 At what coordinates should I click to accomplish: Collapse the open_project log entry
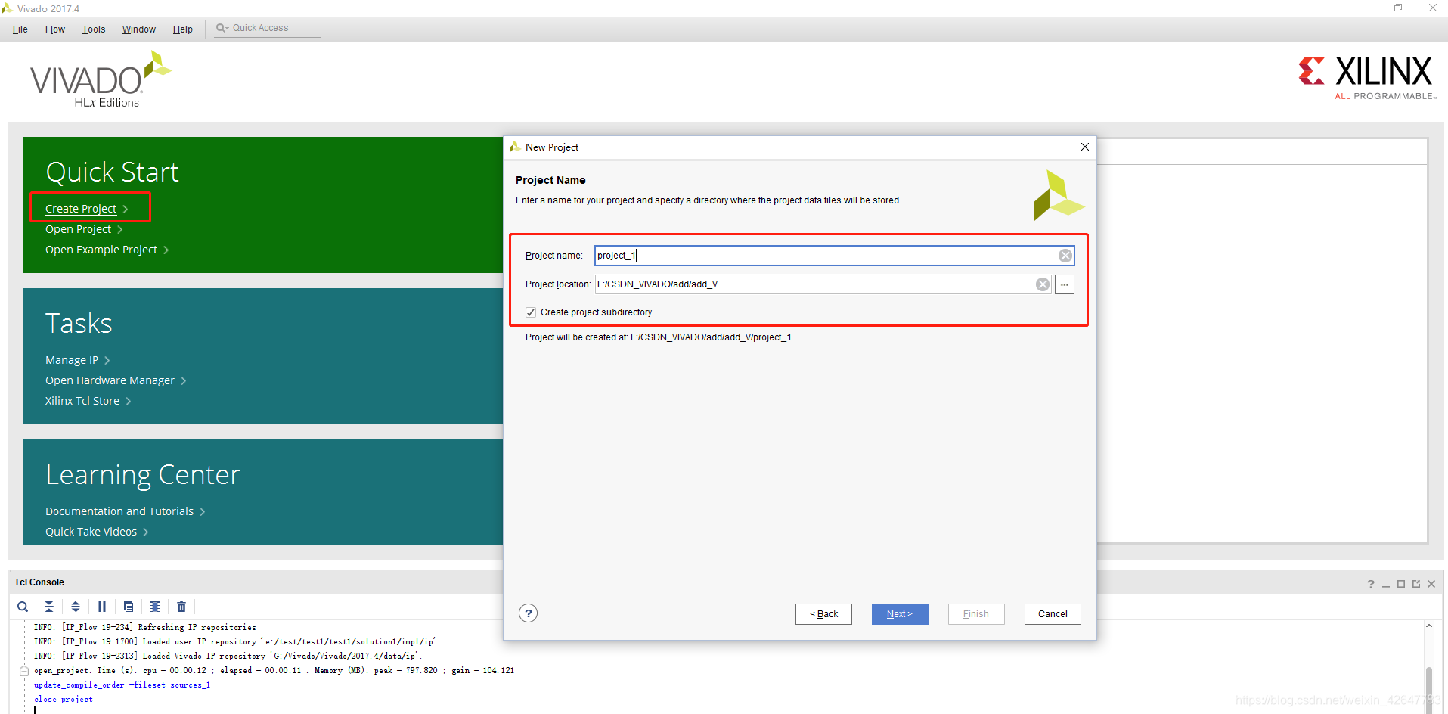point(24,671)
